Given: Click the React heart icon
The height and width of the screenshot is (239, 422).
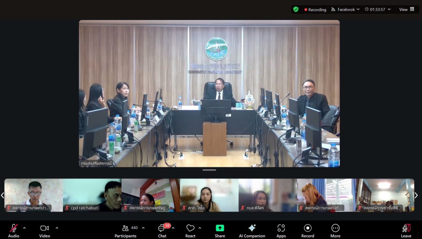Looking at the screenshot, I should 190,228.
